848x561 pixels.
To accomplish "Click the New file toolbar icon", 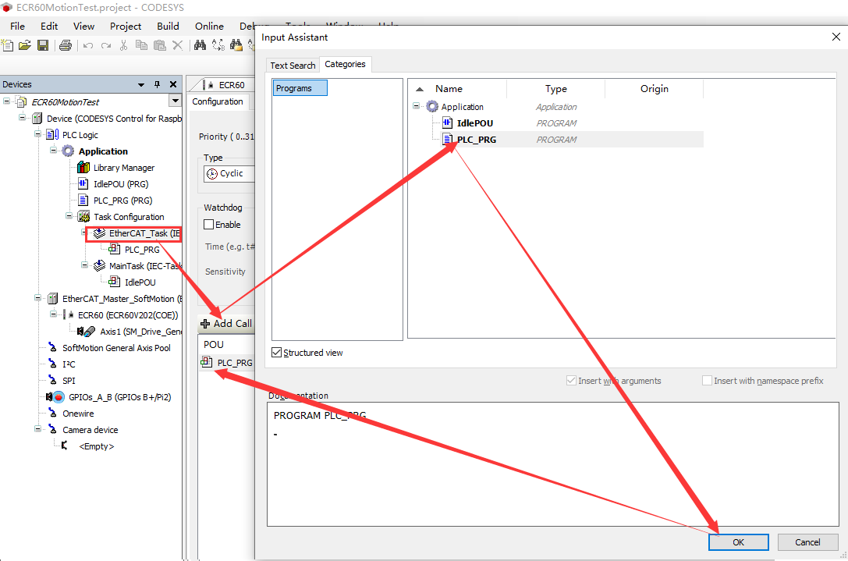I will [x=8, y=45].
